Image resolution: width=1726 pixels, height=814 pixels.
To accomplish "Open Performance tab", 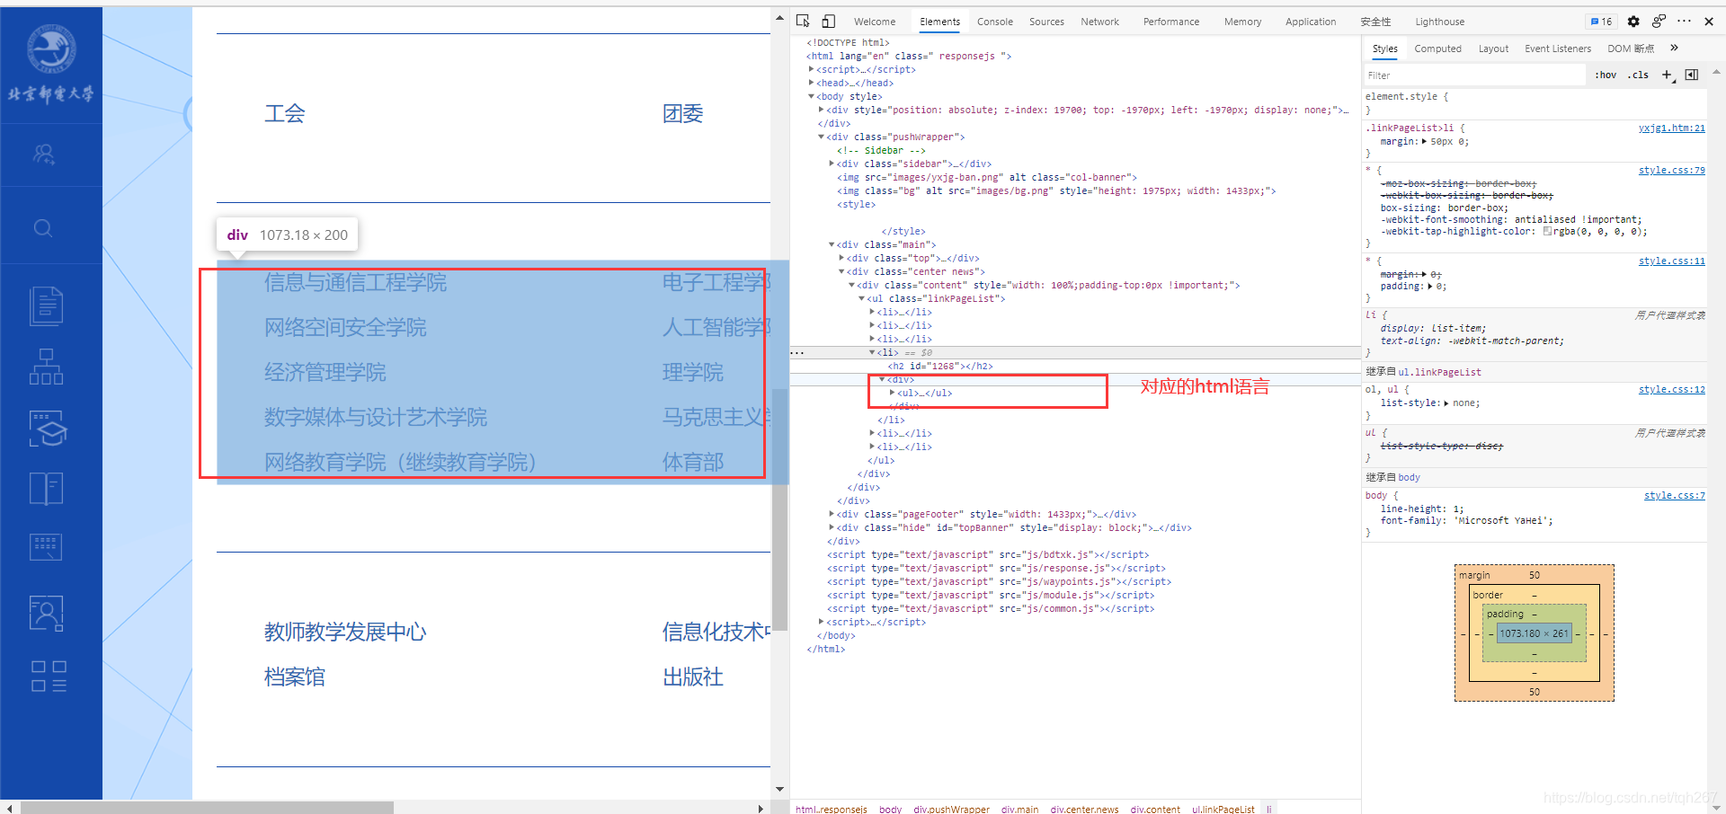I will click(1170, 22).
